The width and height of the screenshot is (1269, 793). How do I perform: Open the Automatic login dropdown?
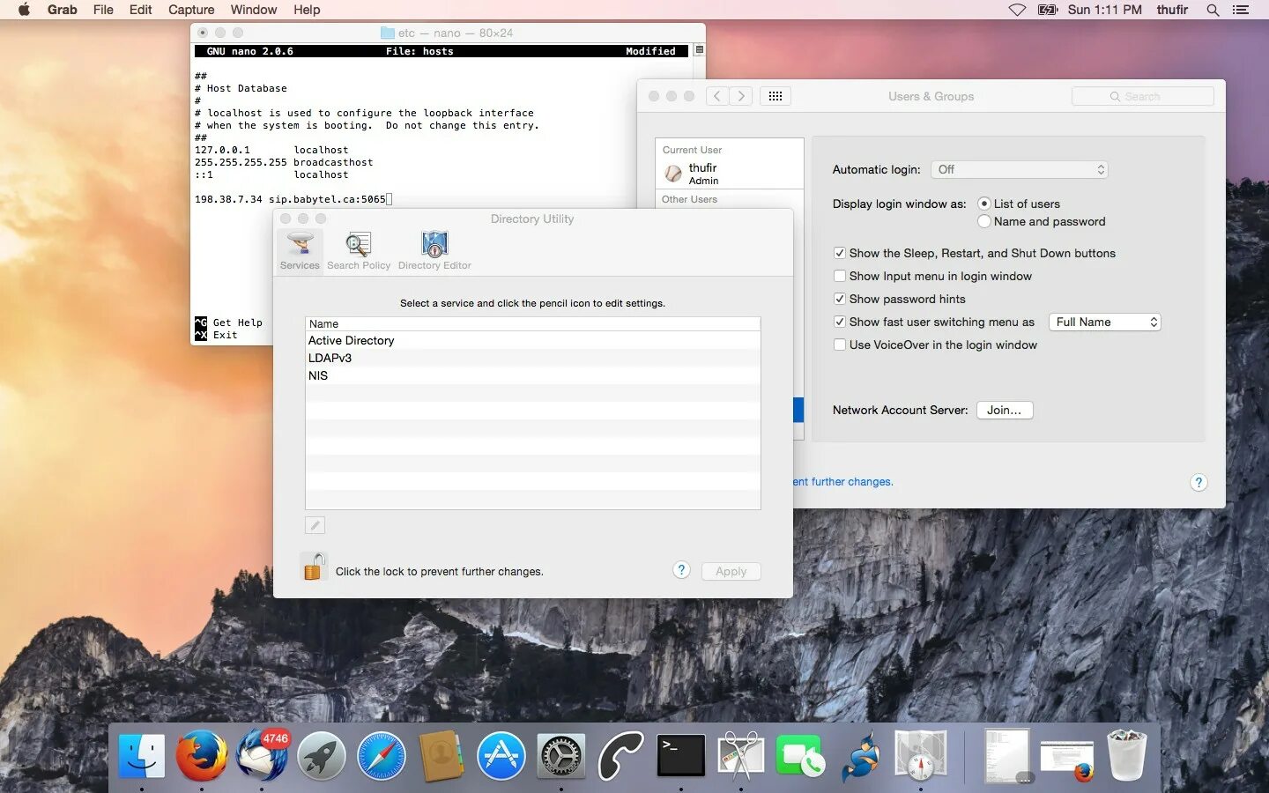1020,169
